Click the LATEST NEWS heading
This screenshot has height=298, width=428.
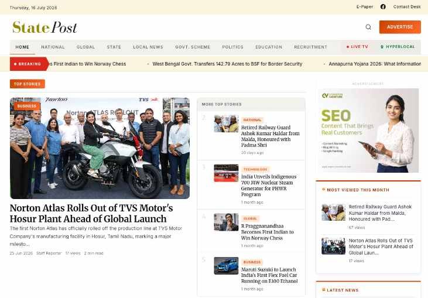[x=343, y=290]
